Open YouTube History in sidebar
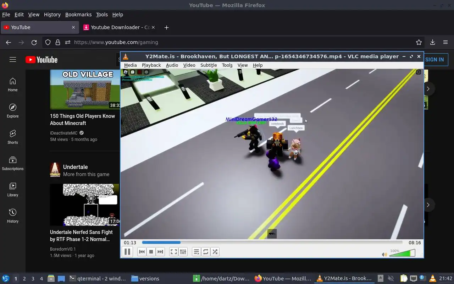Viewport: 454px width, 284px height. [x=13, y=216]
